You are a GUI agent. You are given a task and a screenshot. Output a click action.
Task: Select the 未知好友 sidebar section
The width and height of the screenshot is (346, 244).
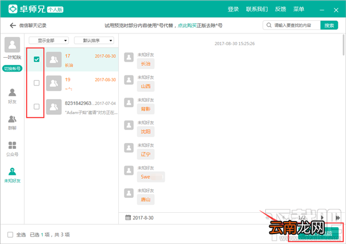coord(12,175)
